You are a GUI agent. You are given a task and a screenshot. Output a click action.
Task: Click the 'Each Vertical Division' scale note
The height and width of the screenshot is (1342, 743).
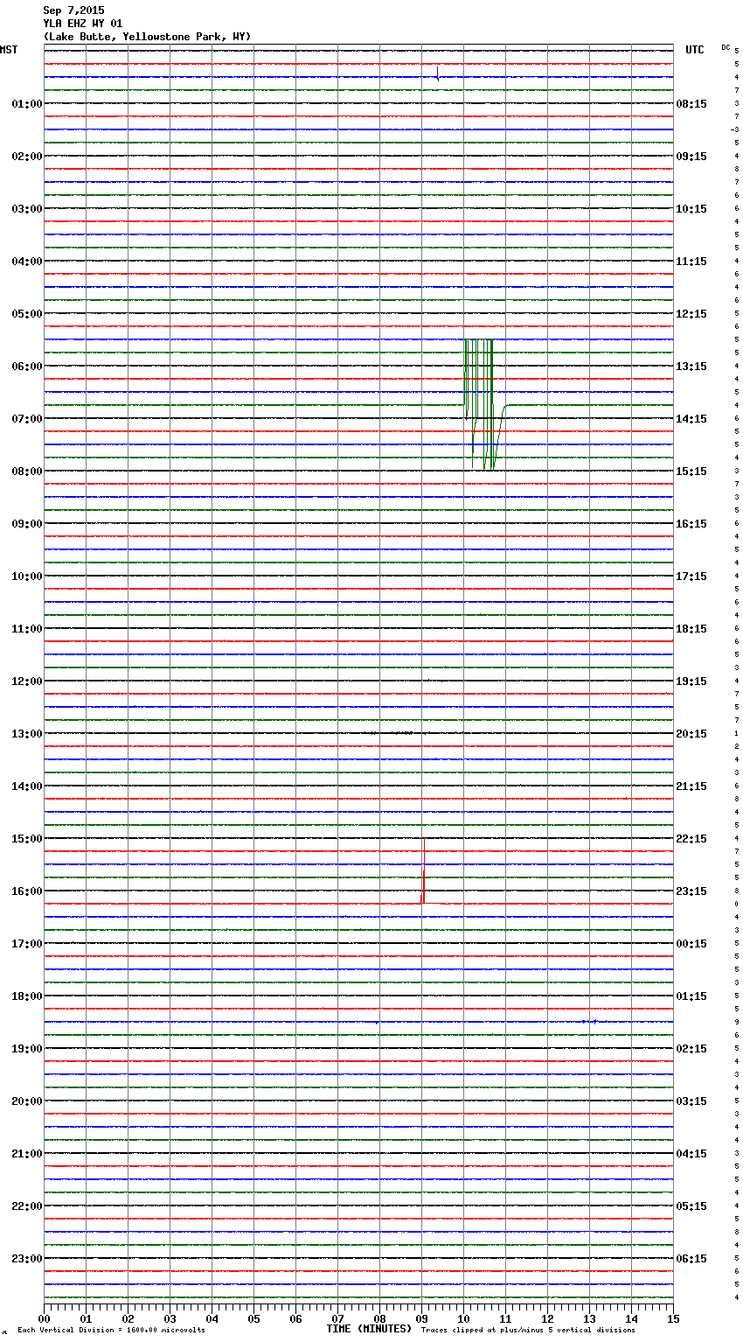pyautogui.click(x=111, y=1331)
